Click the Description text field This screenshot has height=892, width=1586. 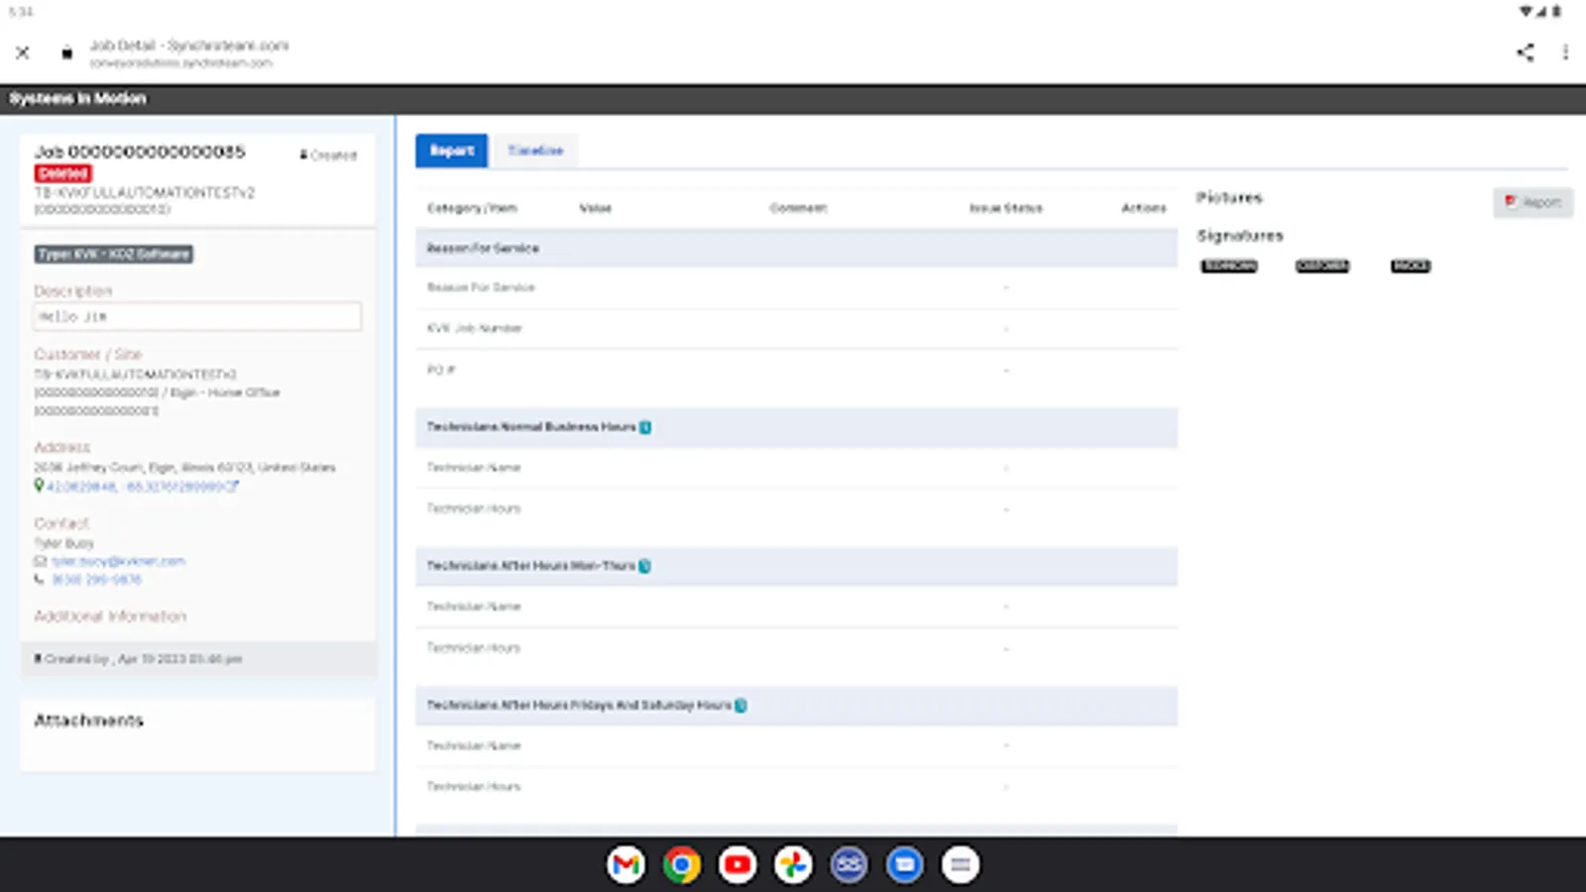(x=198, y=317)
